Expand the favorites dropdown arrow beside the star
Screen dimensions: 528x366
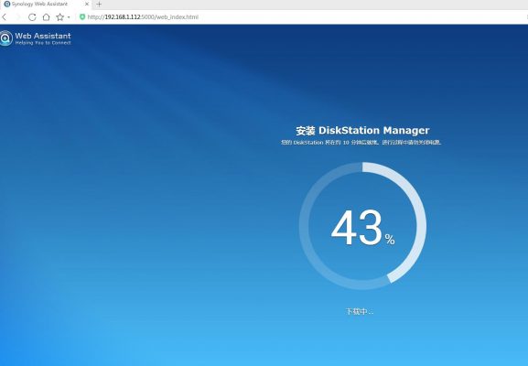(69, 16)
